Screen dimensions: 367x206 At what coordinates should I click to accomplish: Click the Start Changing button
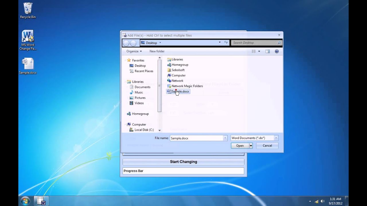(183, 162)
